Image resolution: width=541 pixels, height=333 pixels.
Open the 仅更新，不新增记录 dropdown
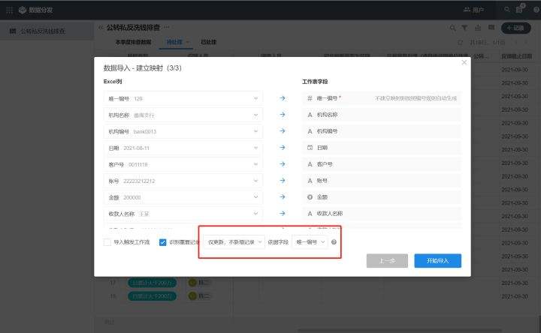tap(234, 242)
